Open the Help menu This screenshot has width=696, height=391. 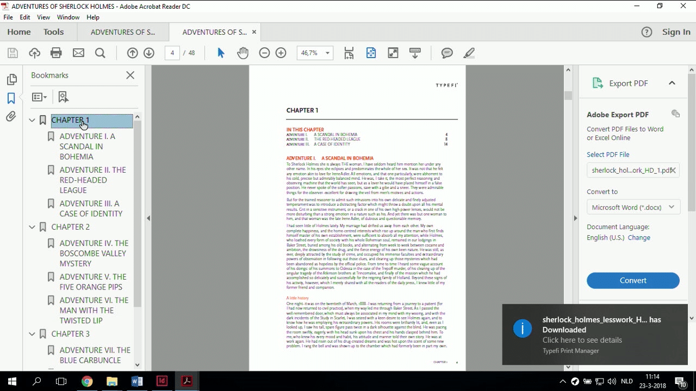pyautogui.click(x=93, y=17)
